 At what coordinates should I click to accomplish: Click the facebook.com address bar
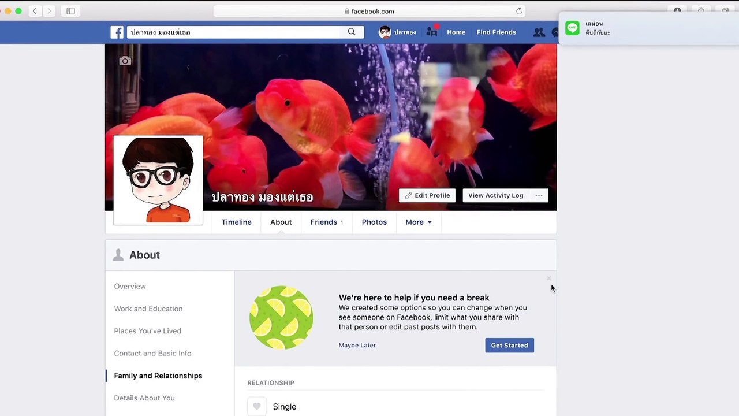click(369, 11)
